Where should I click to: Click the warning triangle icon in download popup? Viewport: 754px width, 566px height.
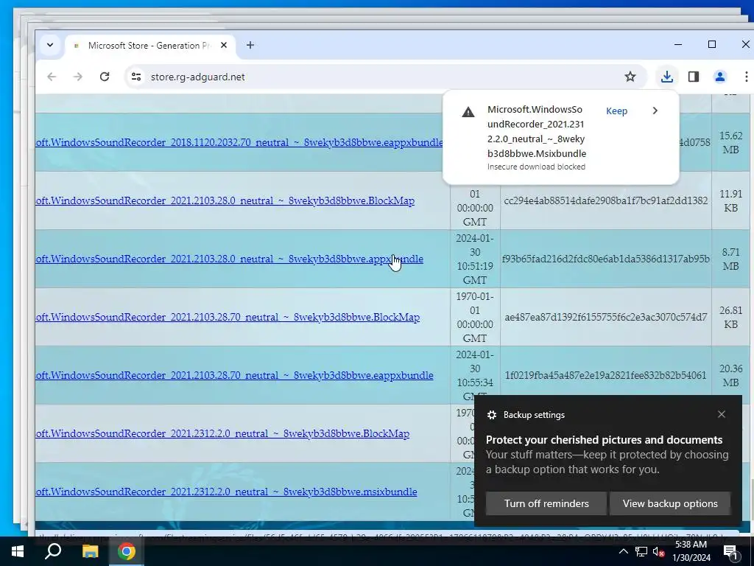point(468,112)
